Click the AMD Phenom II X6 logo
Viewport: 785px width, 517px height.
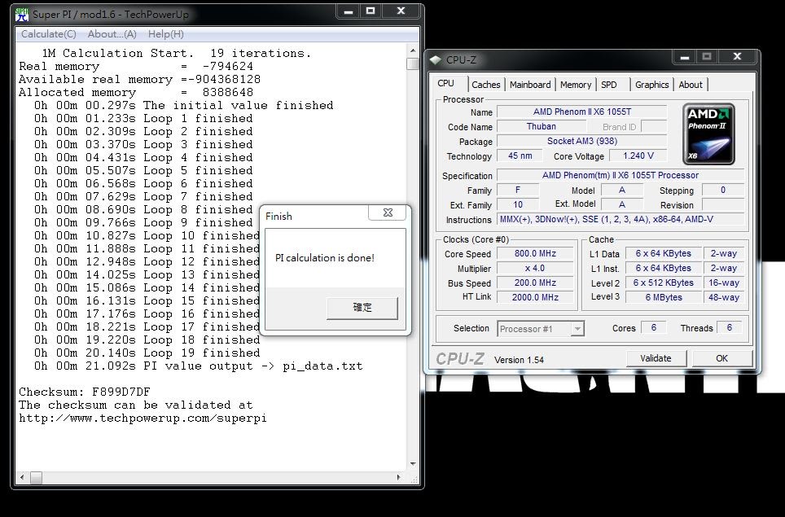click(708, 134)
